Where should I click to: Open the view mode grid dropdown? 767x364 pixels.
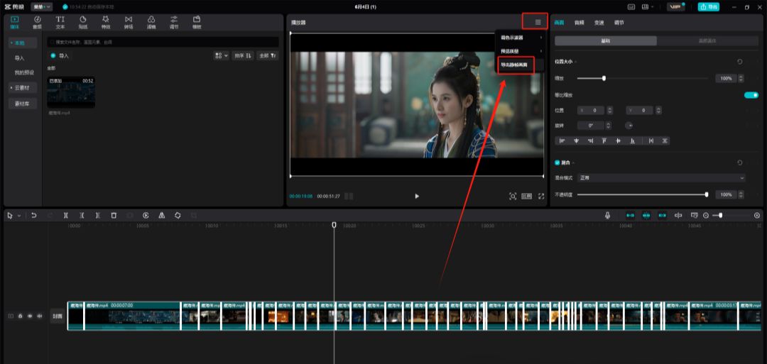pos(222,55)
